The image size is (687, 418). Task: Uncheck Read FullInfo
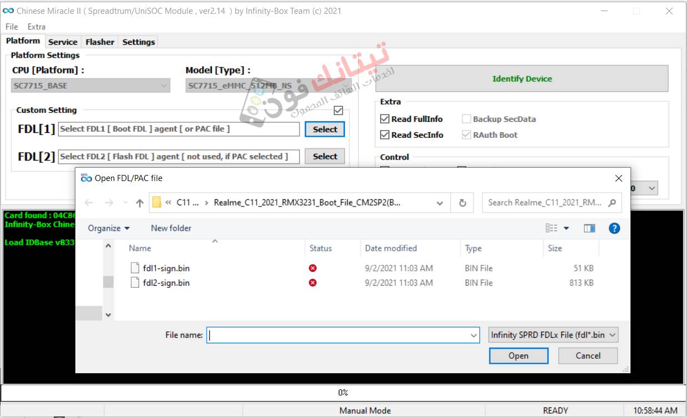pyautogui.click(x=385, y=119)
